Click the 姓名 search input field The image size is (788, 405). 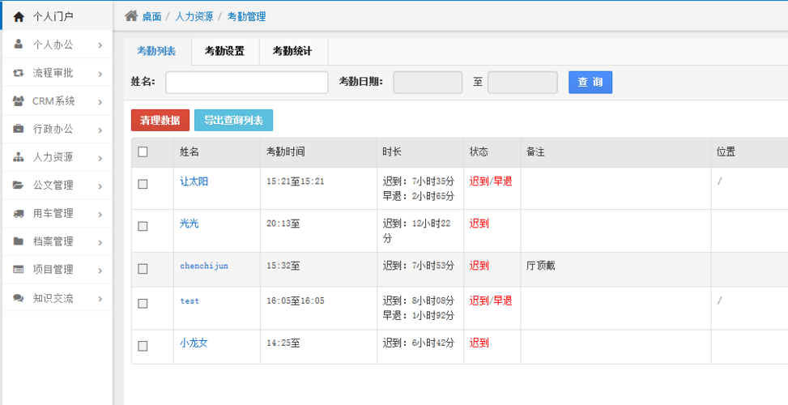click(x=247, y=83)
